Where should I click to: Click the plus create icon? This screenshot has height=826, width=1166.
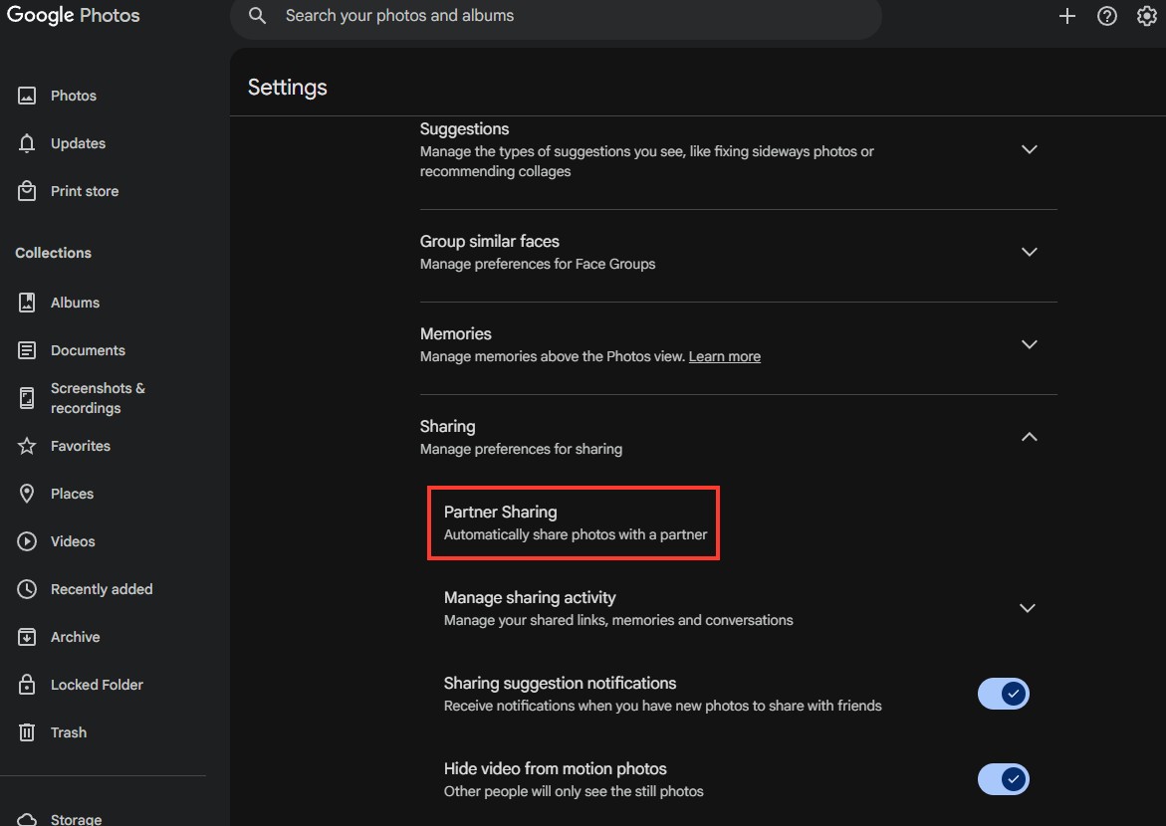(1067, 16)
